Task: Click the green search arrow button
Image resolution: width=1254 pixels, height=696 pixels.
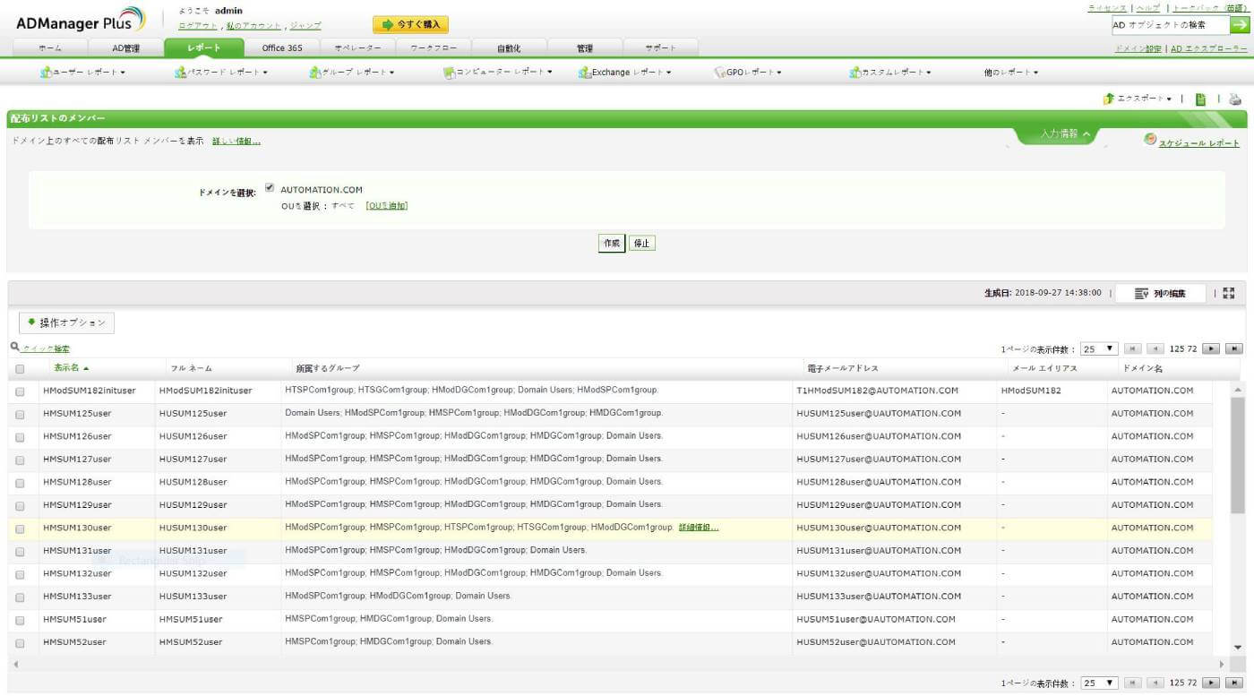Action: pos(1241,25)
